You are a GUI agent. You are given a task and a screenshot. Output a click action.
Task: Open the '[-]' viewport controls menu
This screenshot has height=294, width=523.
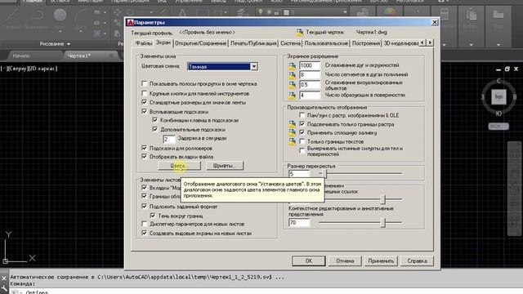tap(3, 69)
